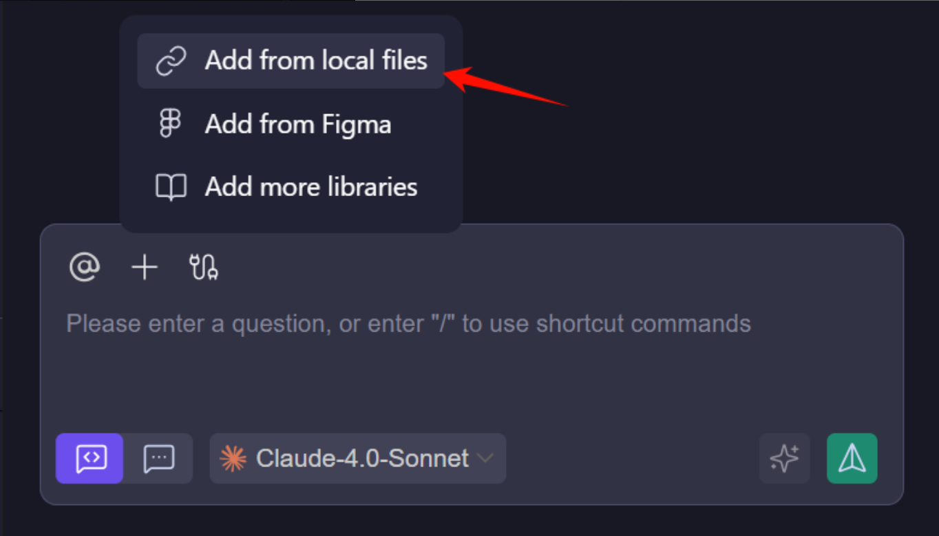Focus the question input placeholder text
This screenshot has height=536, width=939.
coord(408,323)
